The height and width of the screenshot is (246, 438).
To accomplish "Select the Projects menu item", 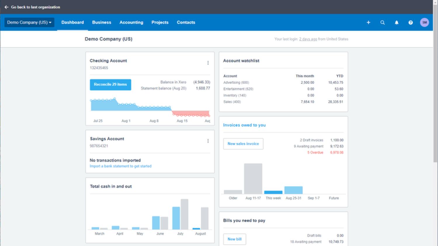I will (x=160, y=22).
